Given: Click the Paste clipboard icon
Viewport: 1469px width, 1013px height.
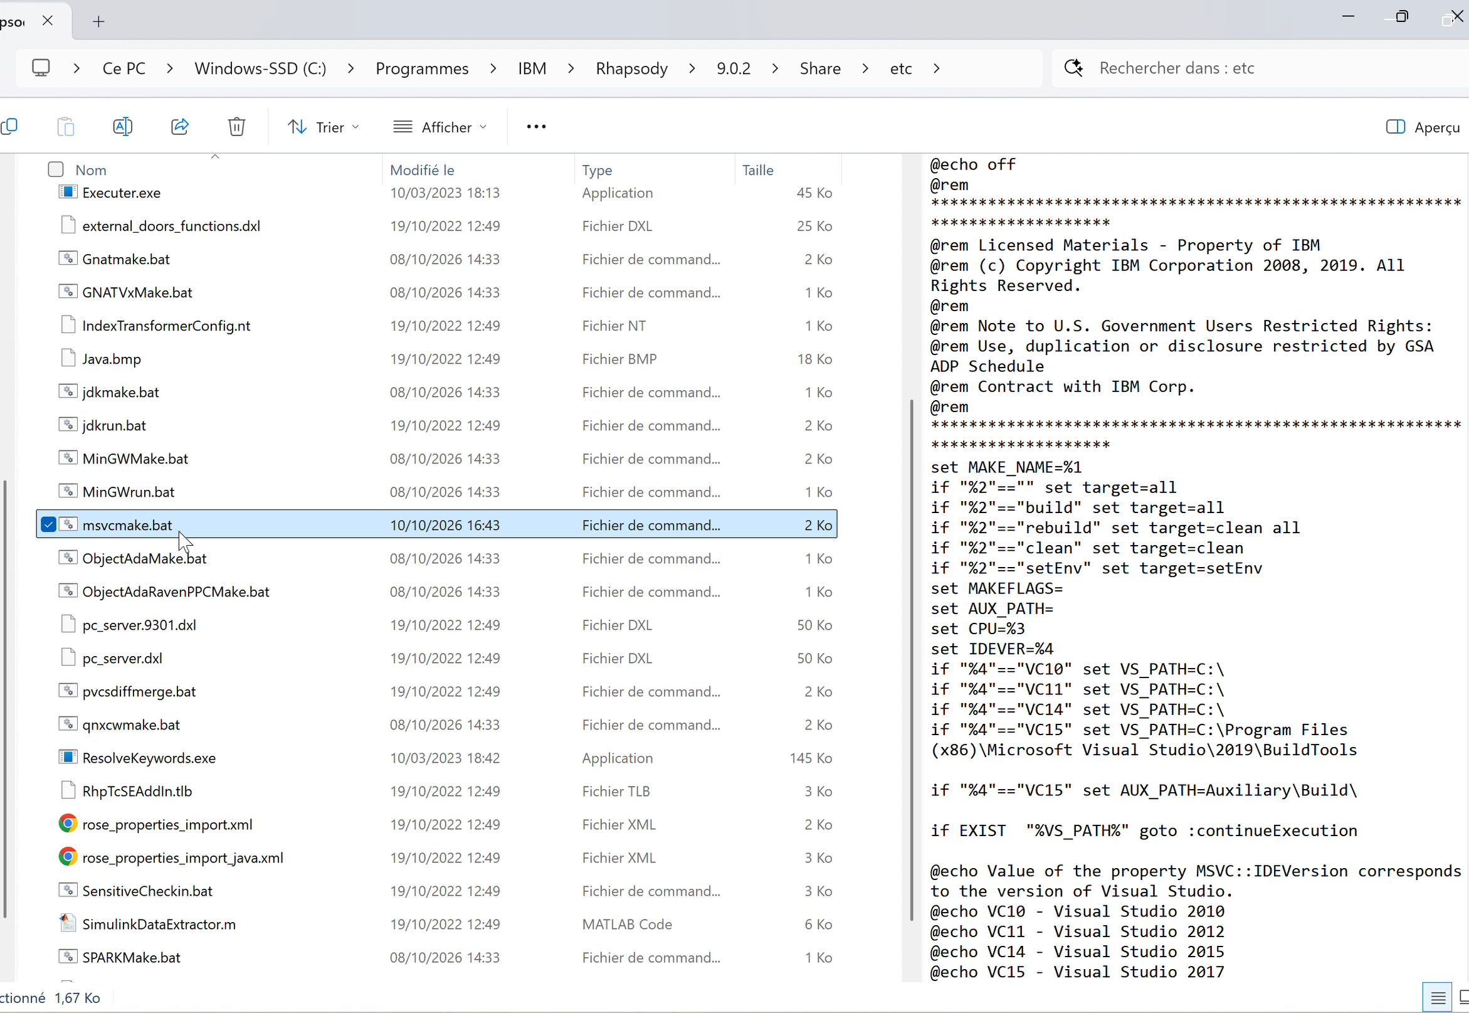Looking at the screenshot, I should tap(66, 127).
